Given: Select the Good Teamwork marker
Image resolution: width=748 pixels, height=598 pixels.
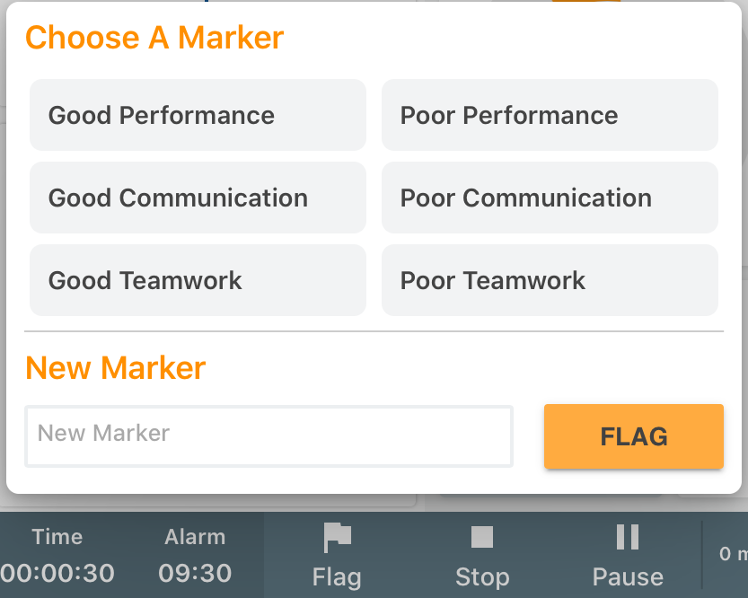Looking at the screenshot, I should tap(198, 280).
